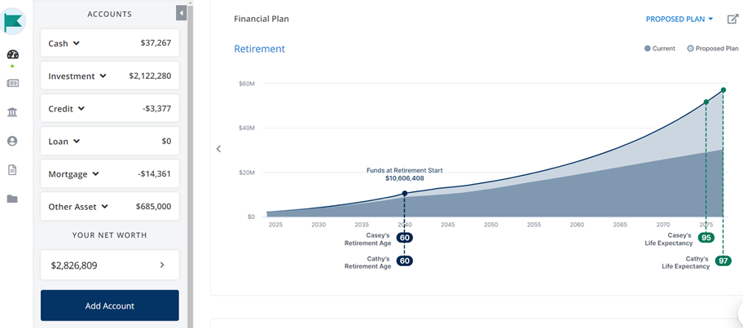Click Casey's life expectancy 95 marker
Viewport: 743px width, 328px height.
click(x=706, y=238)
